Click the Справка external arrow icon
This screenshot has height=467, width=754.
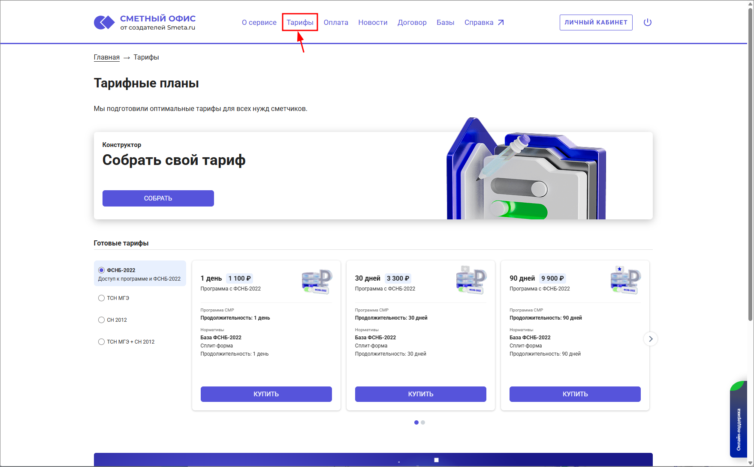[501, 22]
